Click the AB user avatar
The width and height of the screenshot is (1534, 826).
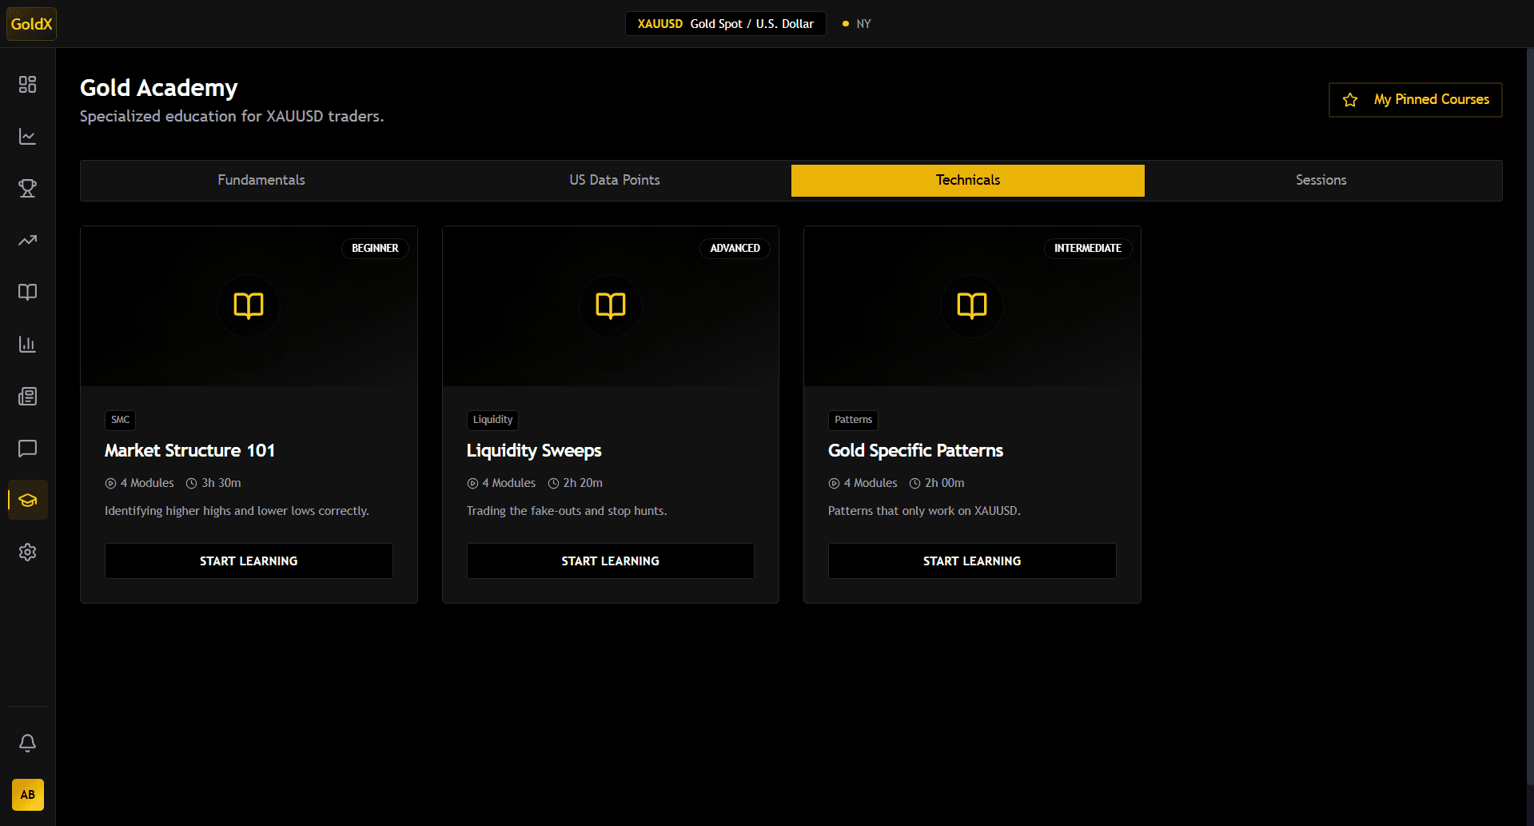27,795
